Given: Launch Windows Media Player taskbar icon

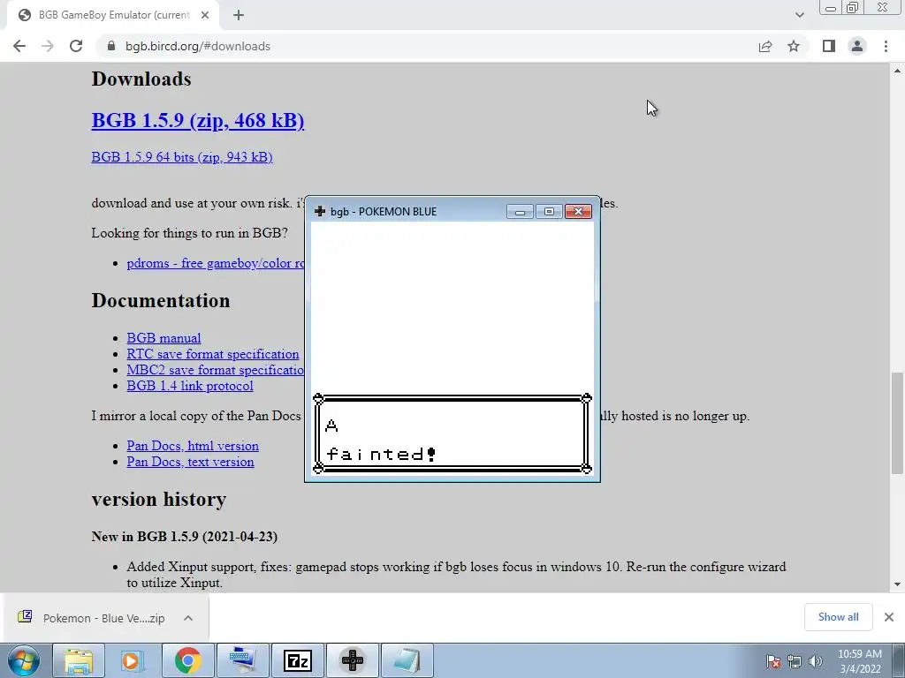Looking at the screenshot, I should click(x=133, y=660).
